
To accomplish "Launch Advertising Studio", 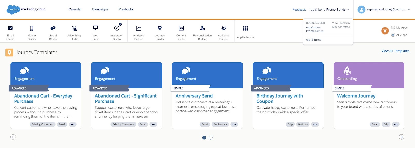I will tap(74, 33).
